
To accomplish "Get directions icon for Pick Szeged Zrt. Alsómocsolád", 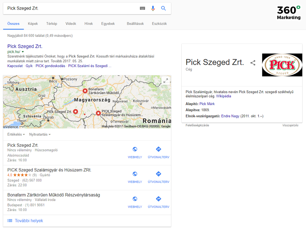I will tap(158, 149).
